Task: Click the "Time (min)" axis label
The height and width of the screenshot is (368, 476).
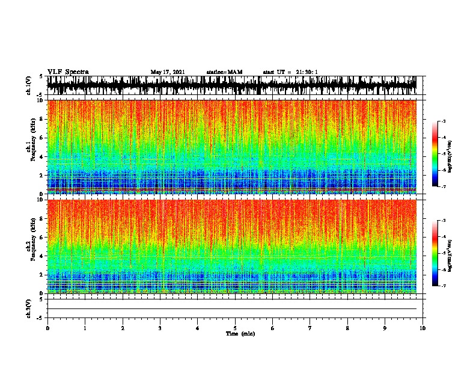Action: point(240,334)
